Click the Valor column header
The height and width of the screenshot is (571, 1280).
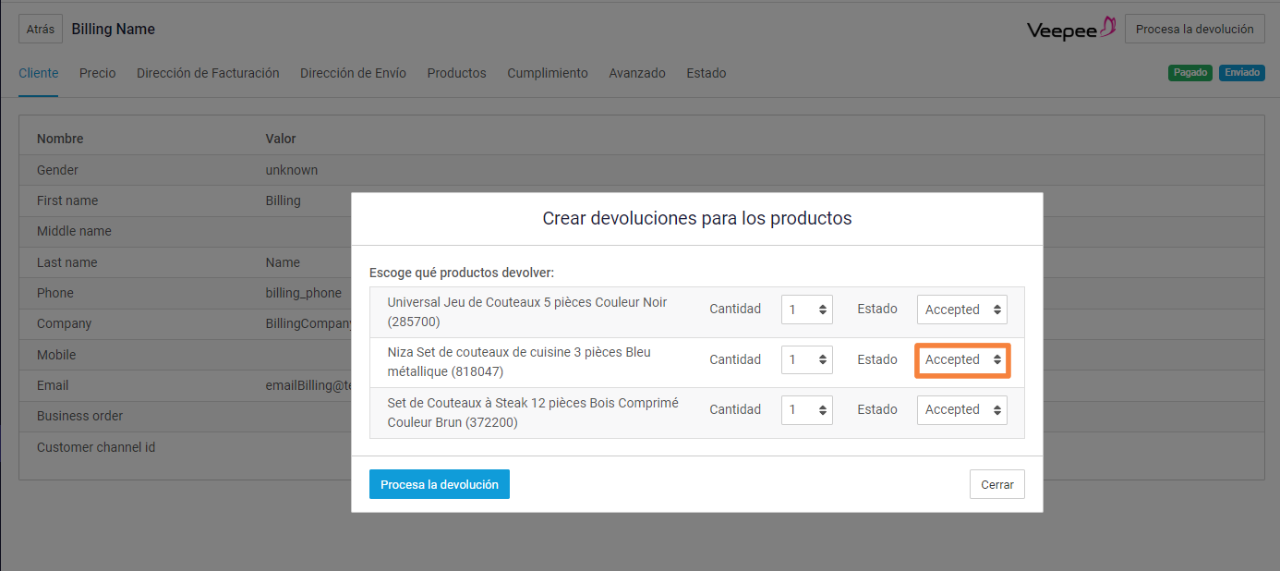coord(281,139)
